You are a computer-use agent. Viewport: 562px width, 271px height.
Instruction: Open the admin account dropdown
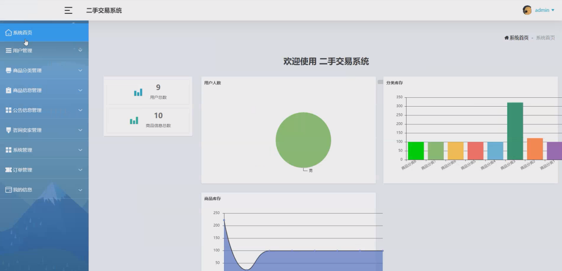point(542,10)
